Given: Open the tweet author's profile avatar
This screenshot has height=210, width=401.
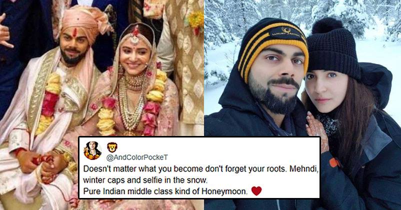Looking at the screenshot, I should [92, 150].
